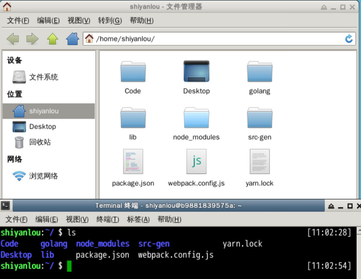Open the file manager 编辑(E) menu

click(x=48, y=21)
